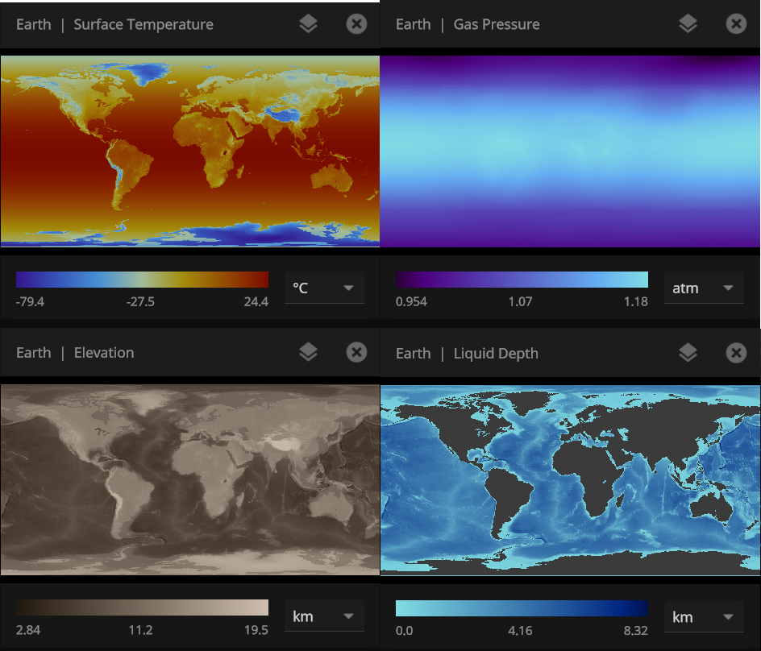Click the 'Liquid Depth' panel title

pyautogui.click(x=496, y=353)
